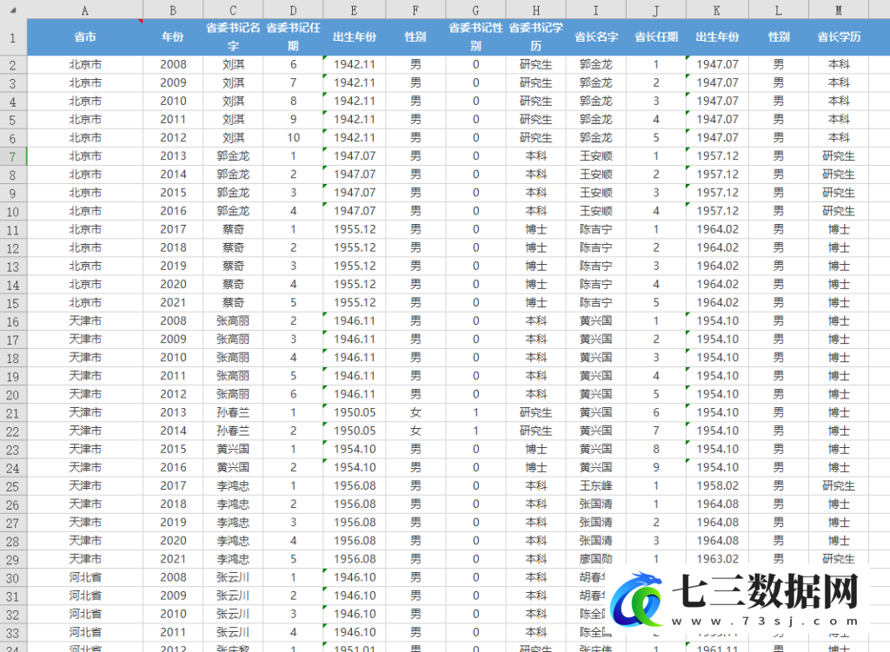This screenshot has height=652, width=890.
Task: Select row 30 header
Action: (x=13, y=577)
